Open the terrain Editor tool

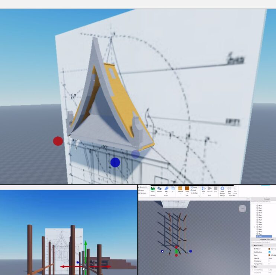152,189
